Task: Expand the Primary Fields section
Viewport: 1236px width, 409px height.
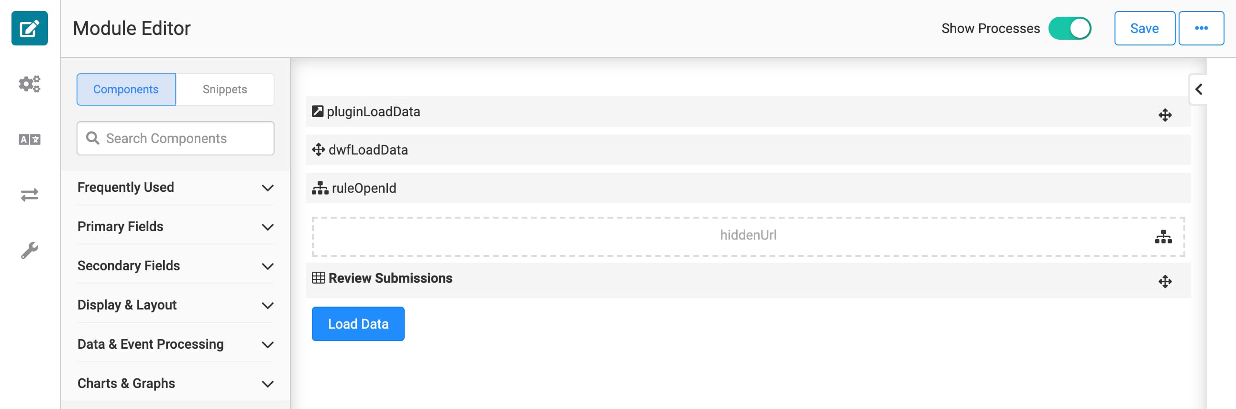Action: tap(176, 227)
